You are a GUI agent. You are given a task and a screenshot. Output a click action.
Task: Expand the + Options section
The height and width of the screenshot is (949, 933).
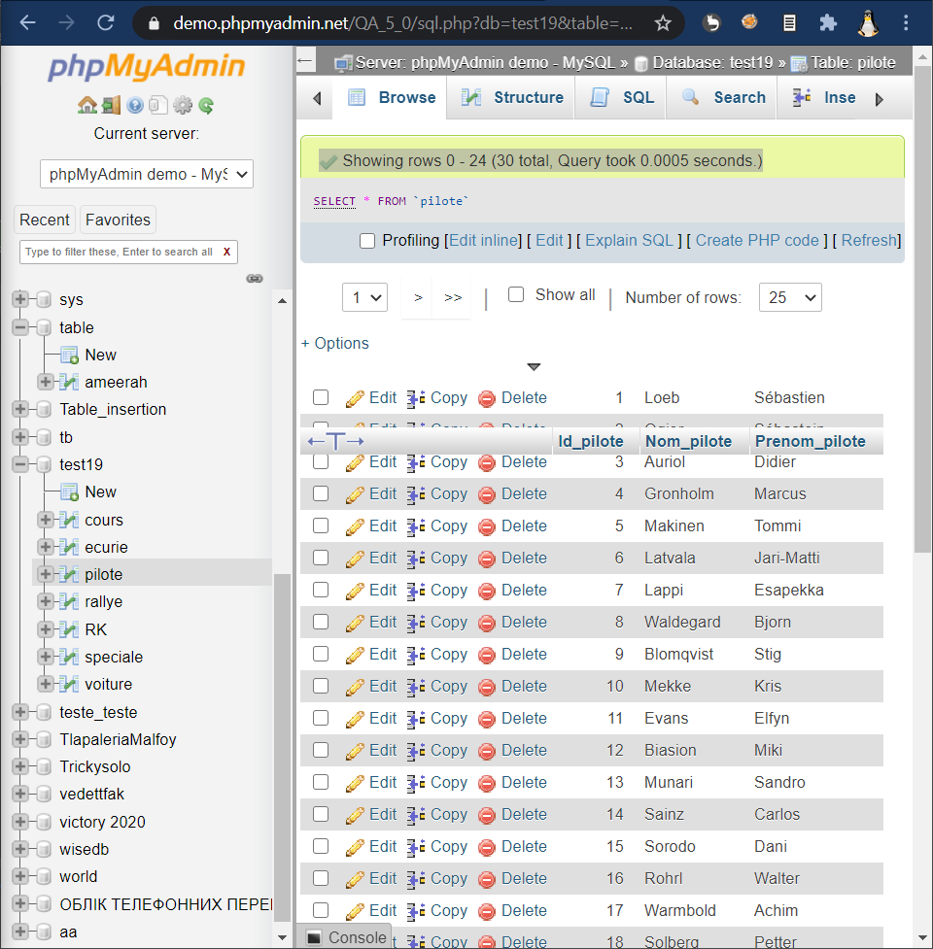(x=335, y=343)
